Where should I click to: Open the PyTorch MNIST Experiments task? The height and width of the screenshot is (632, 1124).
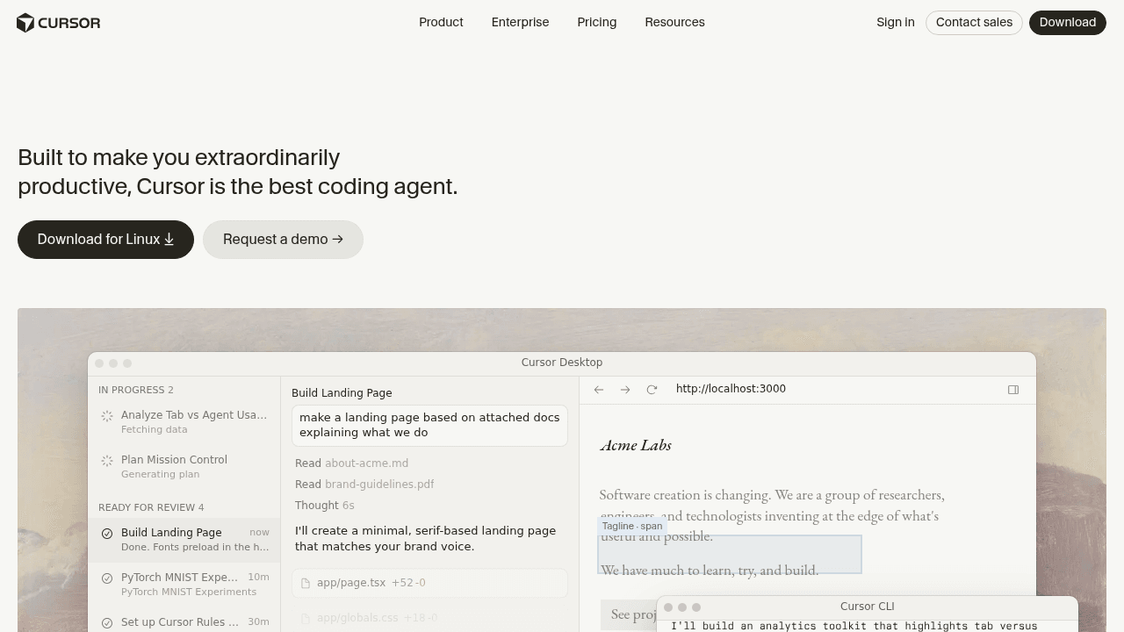pos(184,584)
